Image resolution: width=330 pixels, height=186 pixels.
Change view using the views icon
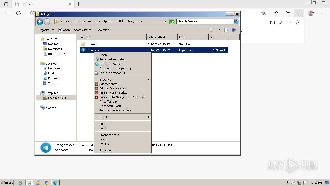point(213,30)
